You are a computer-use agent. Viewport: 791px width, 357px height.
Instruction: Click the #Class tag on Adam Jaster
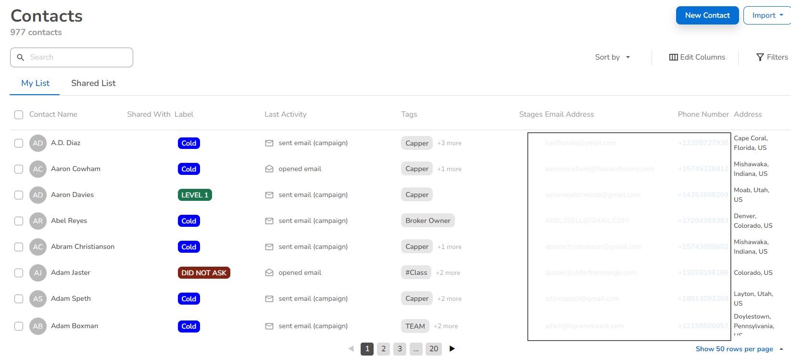(416, 273)
